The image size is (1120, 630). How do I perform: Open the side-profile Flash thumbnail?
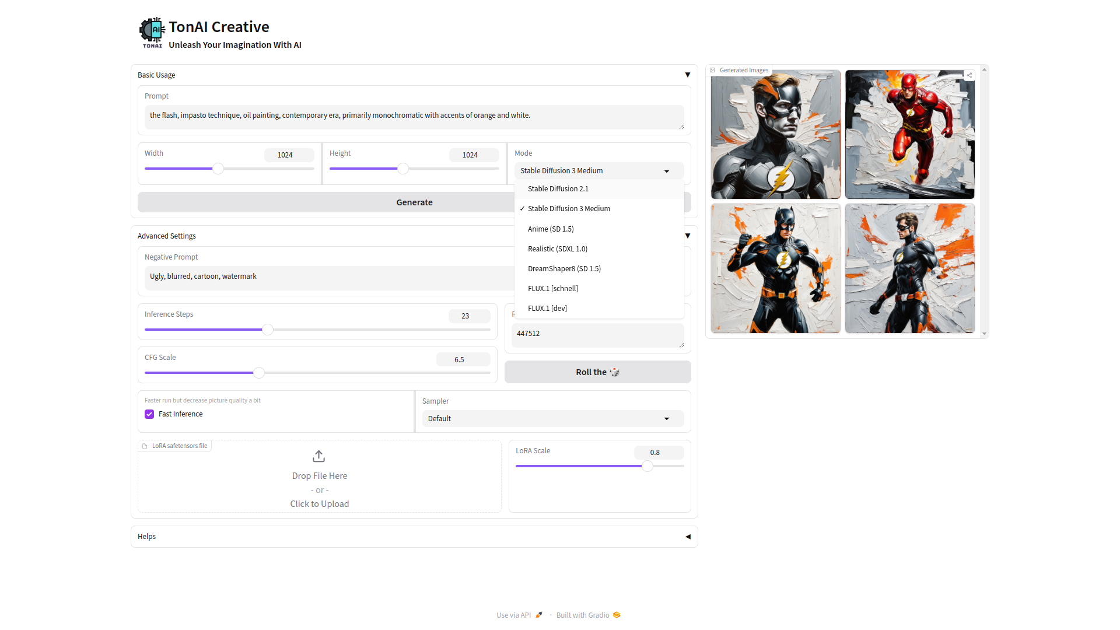coord(910,268)
